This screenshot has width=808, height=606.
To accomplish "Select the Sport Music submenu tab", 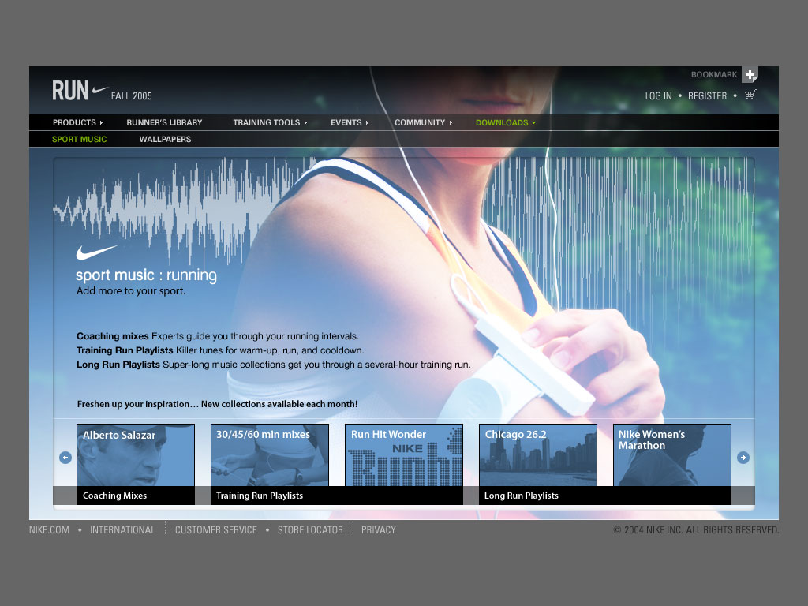I will [80, 139].
